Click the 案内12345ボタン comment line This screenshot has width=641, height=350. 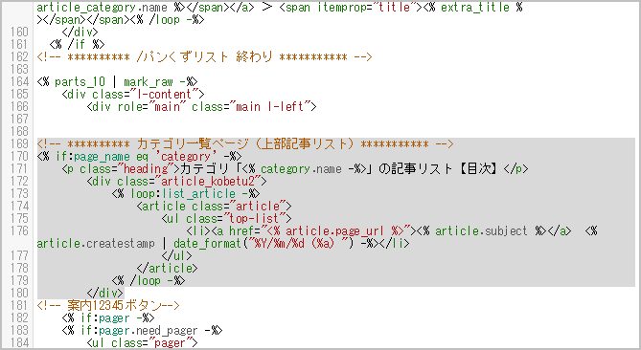tap(108, 306)
